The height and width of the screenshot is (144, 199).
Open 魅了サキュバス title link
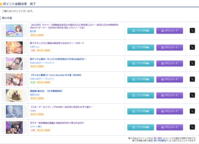click(57, 43)
